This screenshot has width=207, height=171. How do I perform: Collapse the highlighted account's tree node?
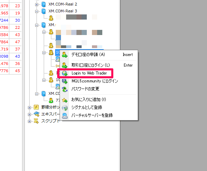point(44,53)
